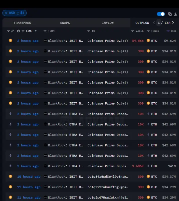Open Coinbase Prime Depos… on 9.606K row
This screenshot has width=179, height=201.
[108, 166]
